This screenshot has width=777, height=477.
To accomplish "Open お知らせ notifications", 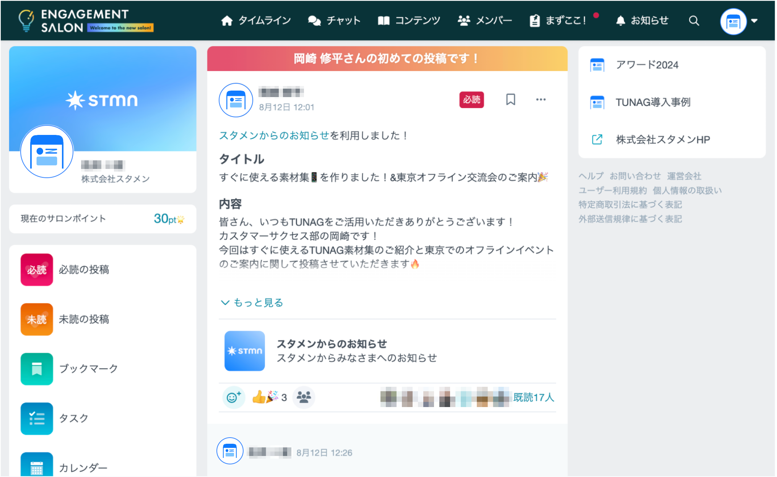I will click(x=642, y=21).
